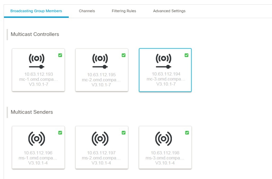Click the hostname mc-3.omd.compa…

(x=166, y=79)
